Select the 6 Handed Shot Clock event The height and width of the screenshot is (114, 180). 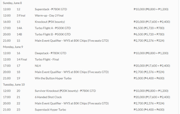coord(48,97)
